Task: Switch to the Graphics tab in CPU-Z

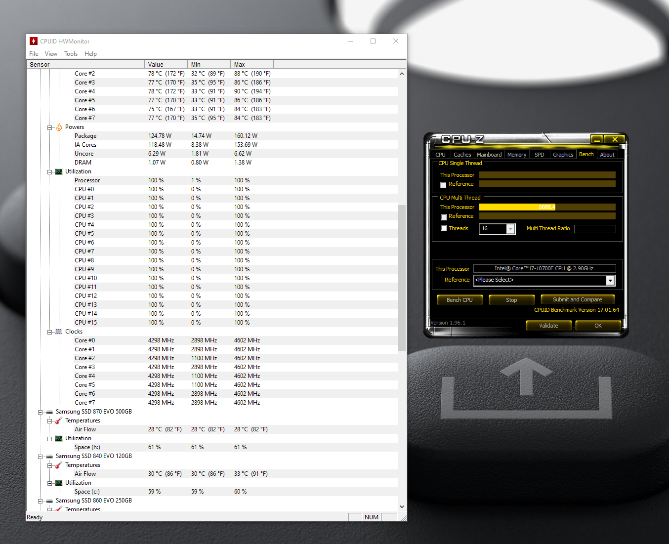Action: [563, 155]
